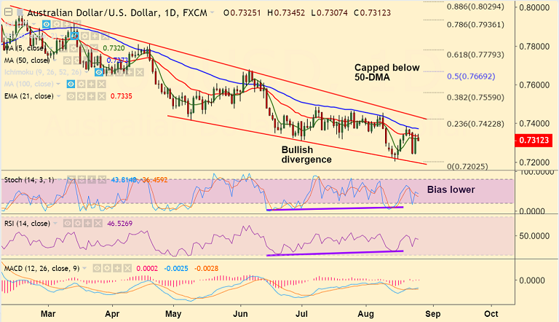559x322 pixels.
Task: Click the plus icon on the RSI row
Action: point(87,224)
